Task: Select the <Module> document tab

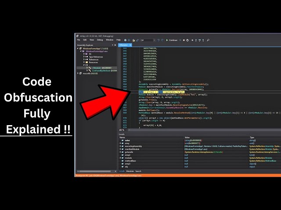Action: tap(123, 45)
